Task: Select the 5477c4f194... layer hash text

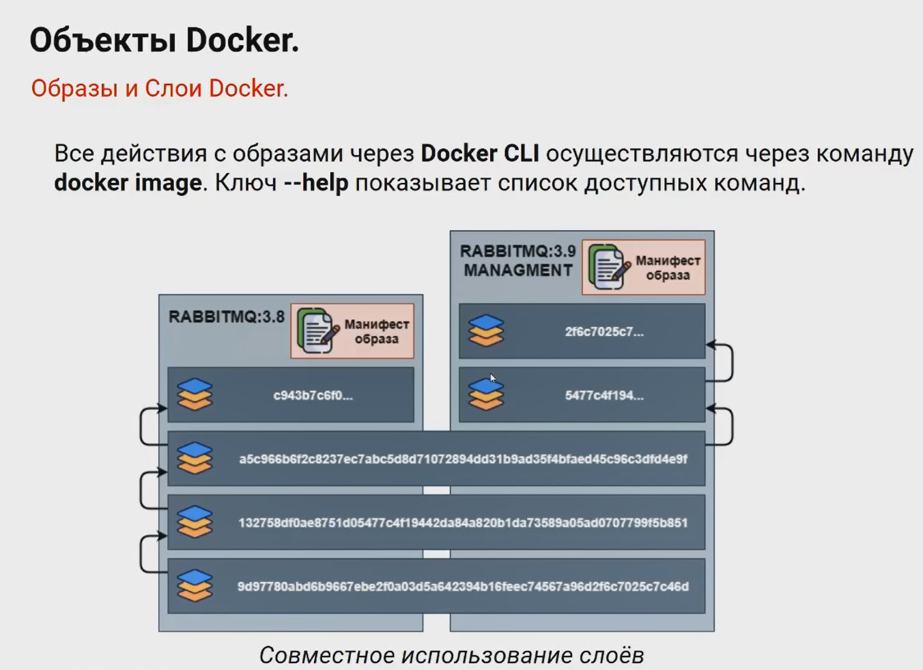Action: coord(604,395)
